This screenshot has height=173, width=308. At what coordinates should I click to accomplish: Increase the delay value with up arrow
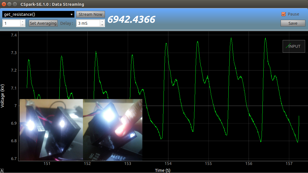click(102, 22)
